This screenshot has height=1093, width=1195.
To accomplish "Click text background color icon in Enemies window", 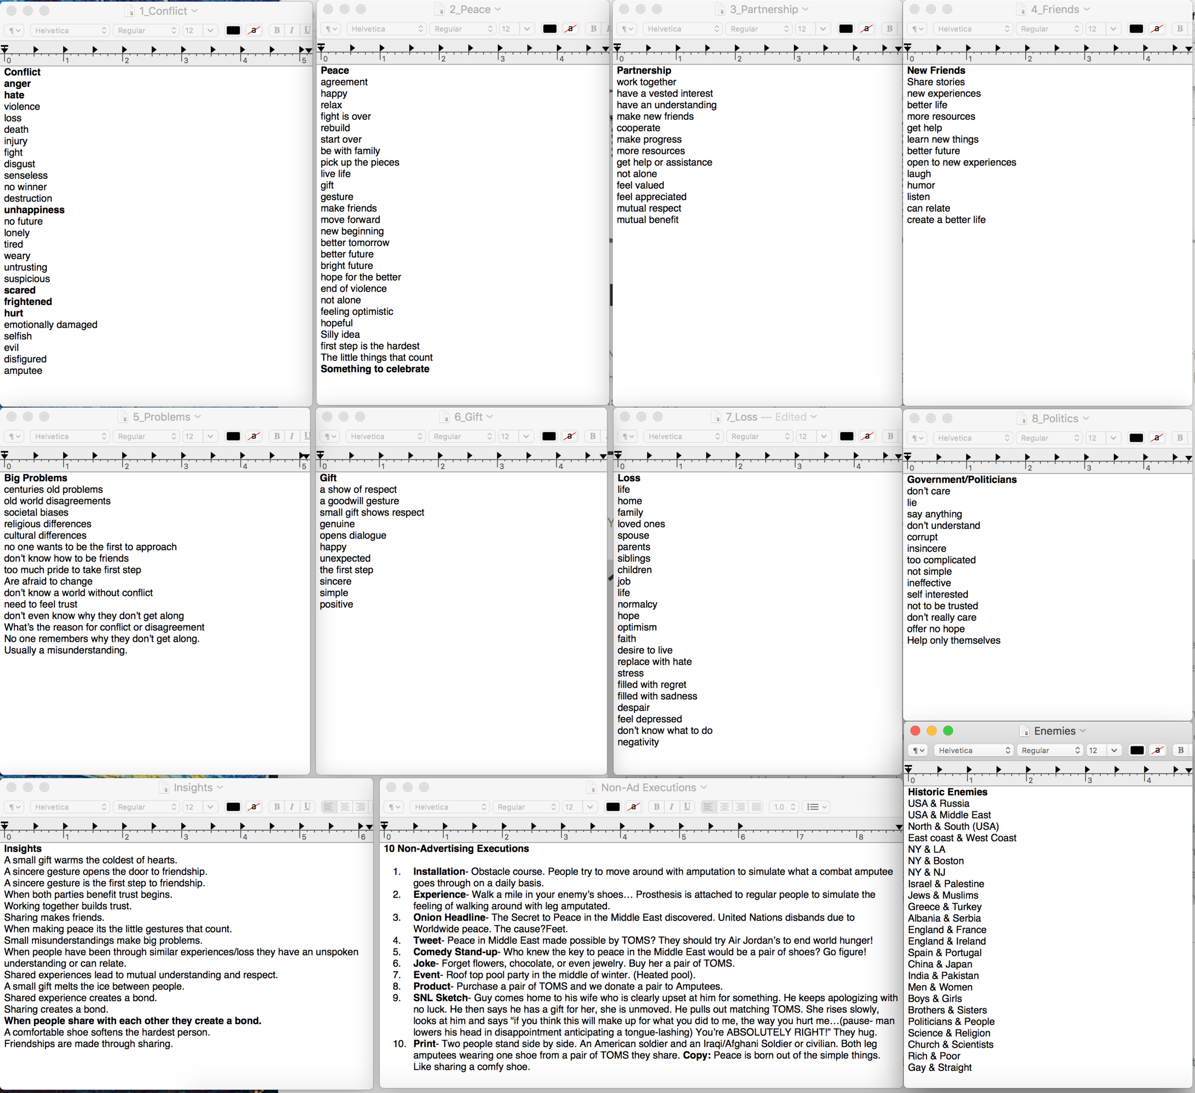I will pos(1157,750).
